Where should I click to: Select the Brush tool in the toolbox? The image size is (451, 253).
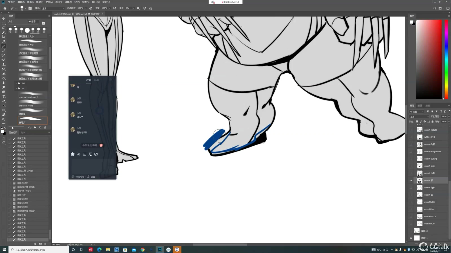pyautogui.click(x=4, y=46)
